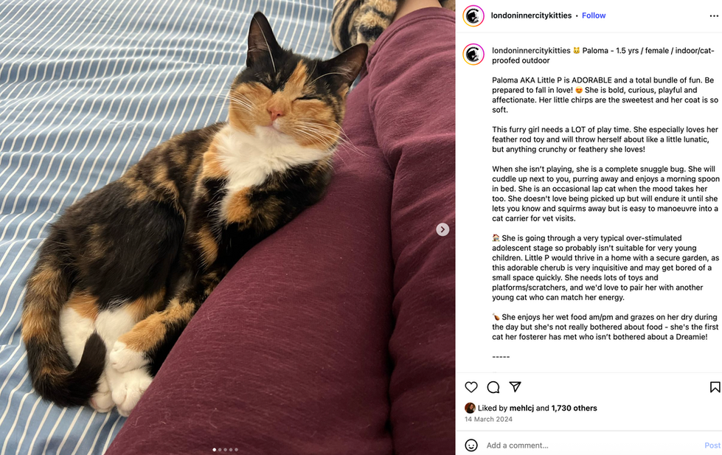Jump to last carousel dot indicator
This screenshot has width=722, height=455.
[236, 450]
